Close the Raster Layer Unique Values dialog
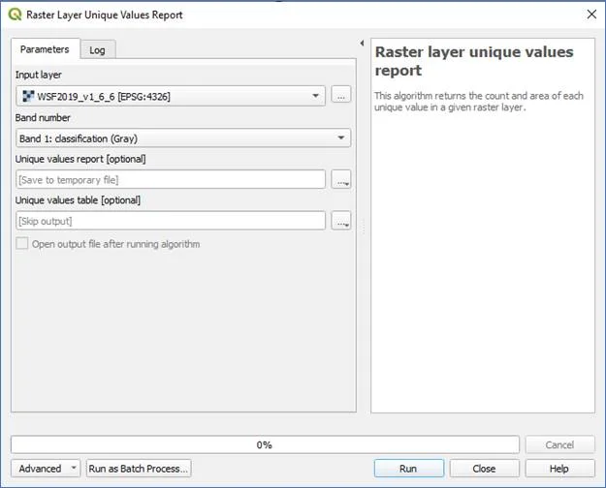 tap(590, 15)
